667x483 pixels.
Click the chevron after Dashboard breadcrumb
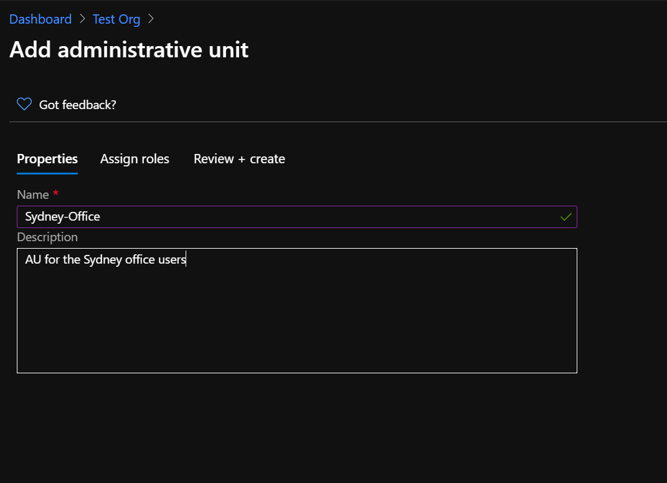coord(83,19)
